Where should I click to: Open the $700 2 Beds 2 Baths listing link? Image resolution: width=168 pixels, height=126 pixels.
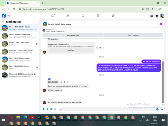pyautogui.click(x=55, y=32)
